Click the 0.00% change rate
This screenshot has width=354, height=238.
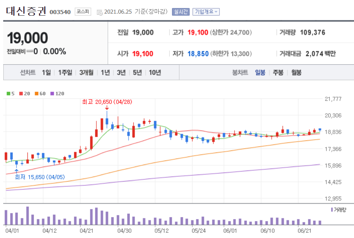[54, 51]
